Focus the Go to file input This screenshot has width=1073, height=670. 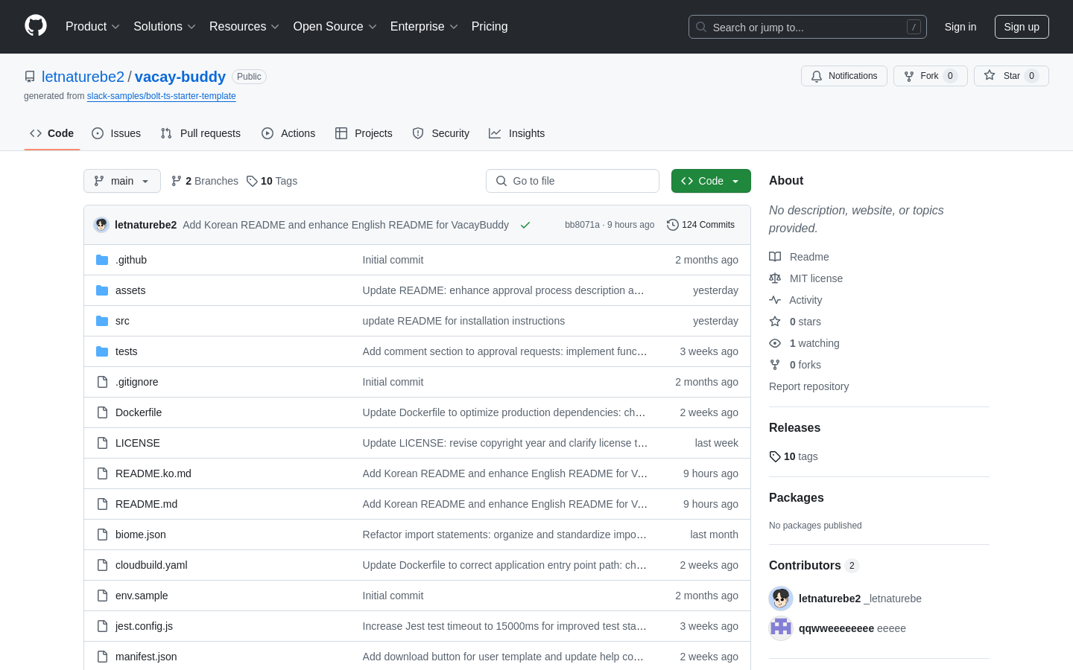(572, 181)
